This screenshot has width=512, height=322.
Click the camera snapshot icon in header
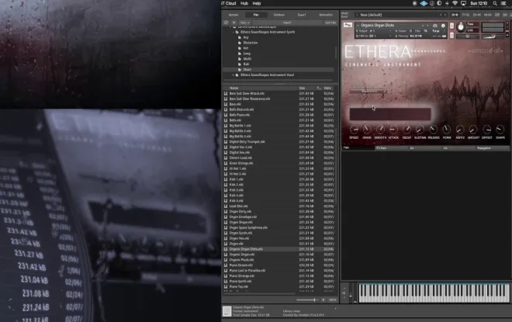point(435,25)
